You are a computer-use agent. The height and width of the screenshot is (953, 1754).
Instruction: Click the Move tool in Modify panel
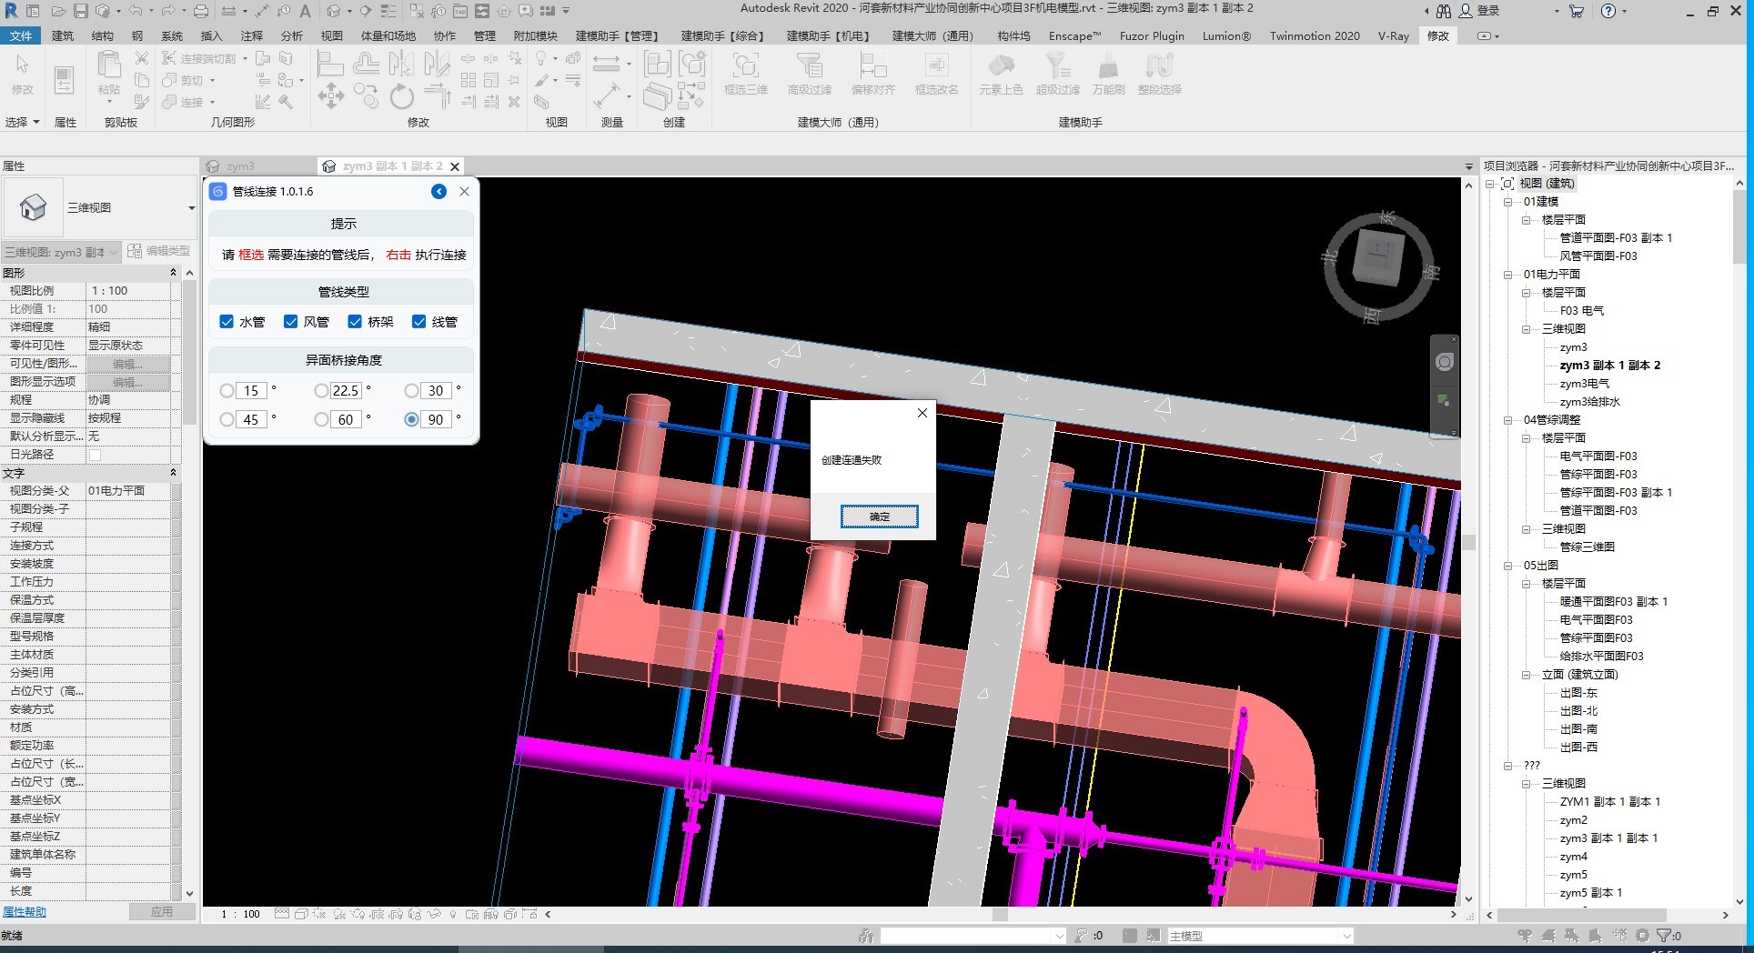click(330, 95)
